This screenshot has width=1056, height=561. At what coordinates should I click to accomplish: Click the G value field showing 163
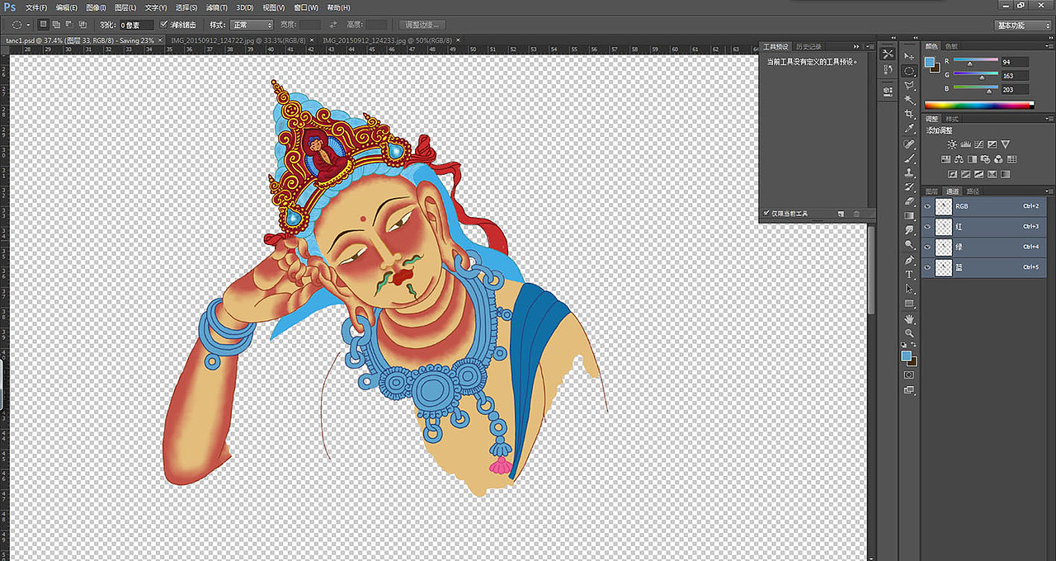pos(1014,75)
